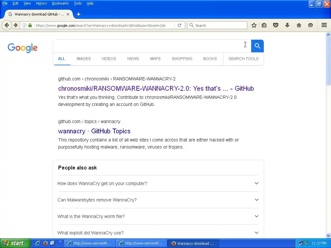Click the vertical scrollbar up arrow
Screen dimensions: 331x248
pos(328,35)
